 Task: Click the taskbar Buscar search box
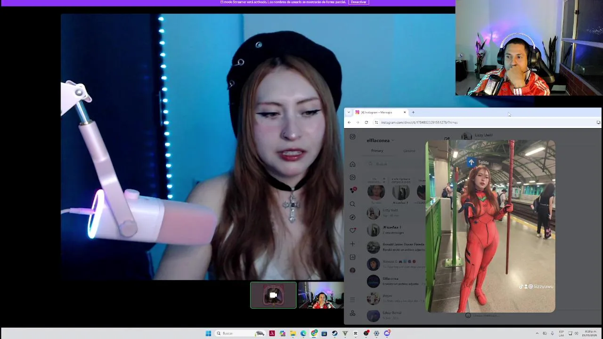[x=240, y=333]
